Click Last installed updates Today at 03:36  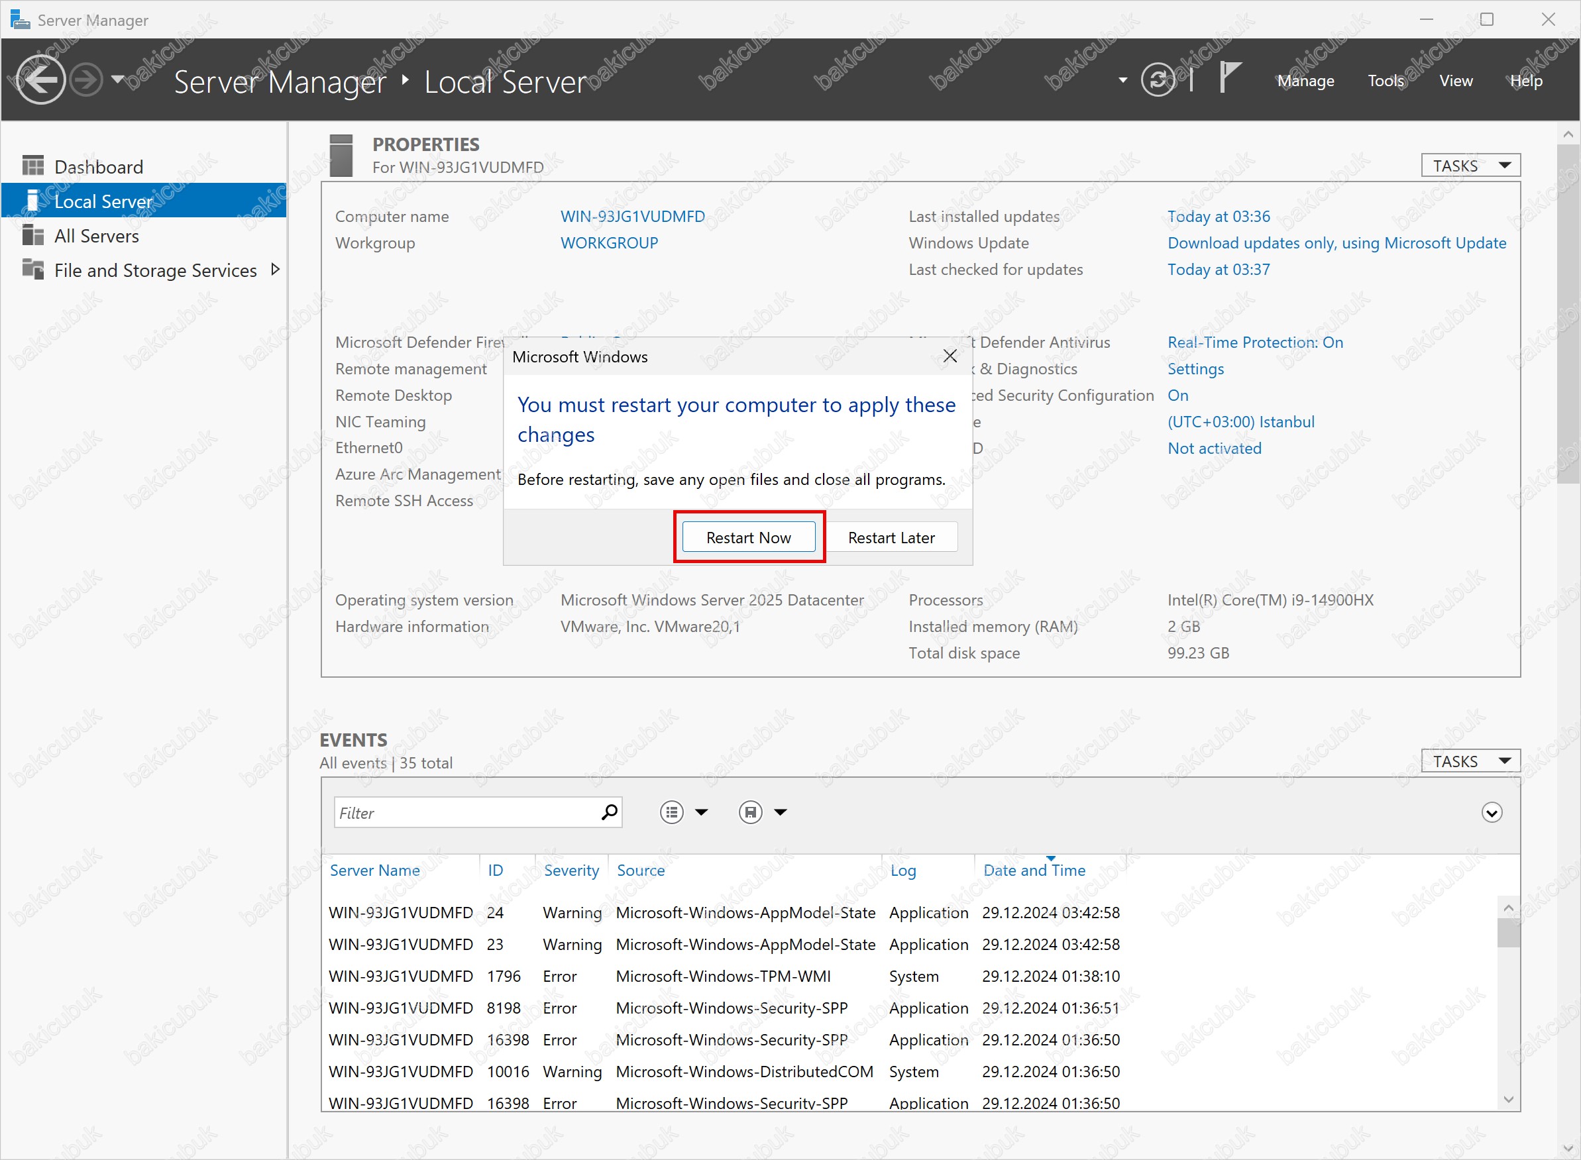1219,216
